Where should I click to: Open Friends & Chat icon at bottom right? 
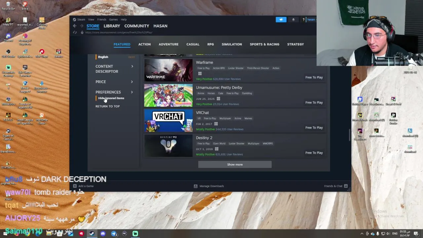[346, 186]
